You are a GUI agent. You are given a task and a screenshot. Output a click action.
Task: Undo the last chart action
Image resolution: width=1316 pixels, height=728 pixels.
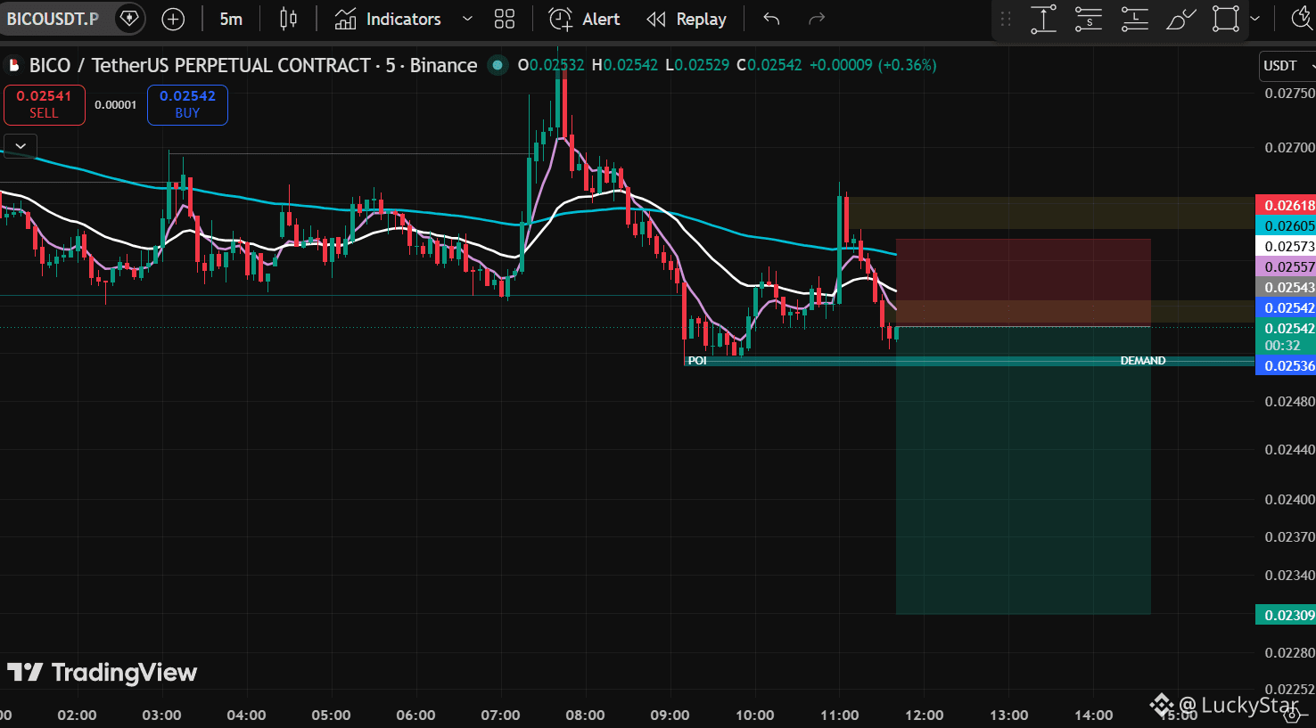click(772, 19)
